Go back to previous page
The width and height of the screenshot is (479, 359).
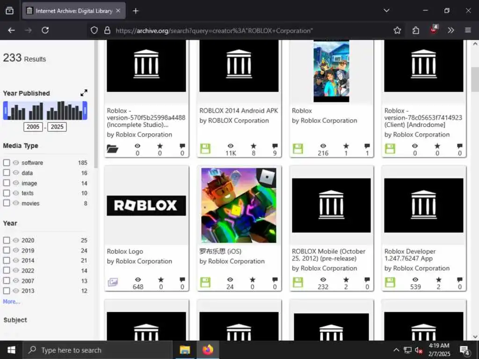tap(11, 30)
